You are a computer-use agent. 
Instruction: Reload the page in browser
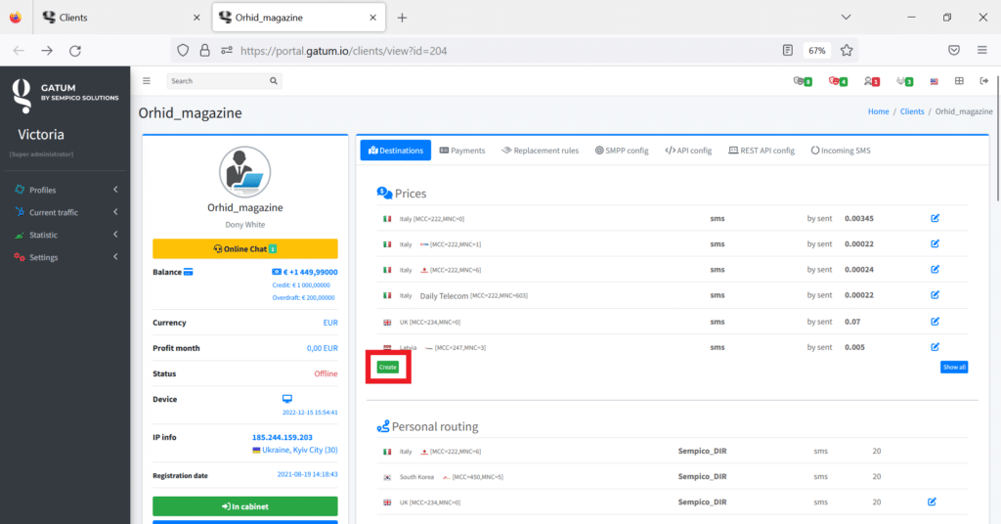[x=75, y=51]
